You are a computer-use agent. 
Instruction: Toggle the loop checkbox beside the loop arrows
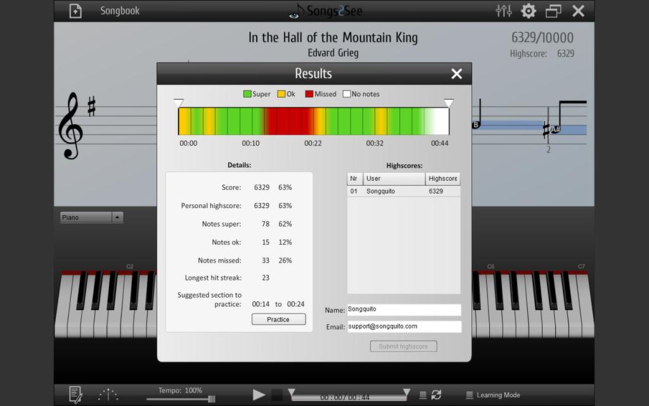423,395
